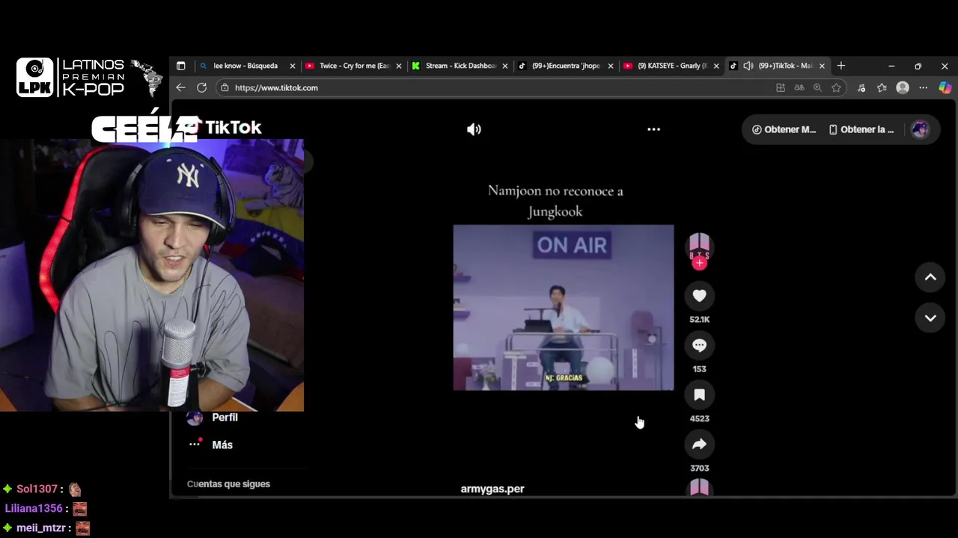This screenshot has height=538, width=958.
Task: Close the lee know - Búsqueda tab
Action: coord(293,66)
